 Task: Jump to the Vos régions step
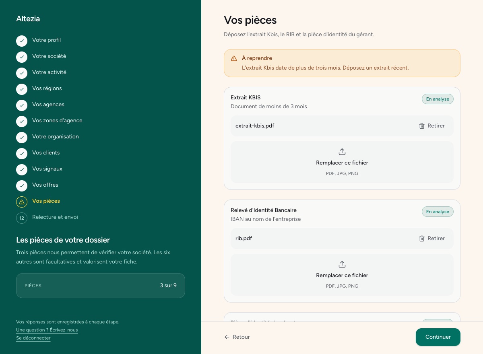[47, 88]
